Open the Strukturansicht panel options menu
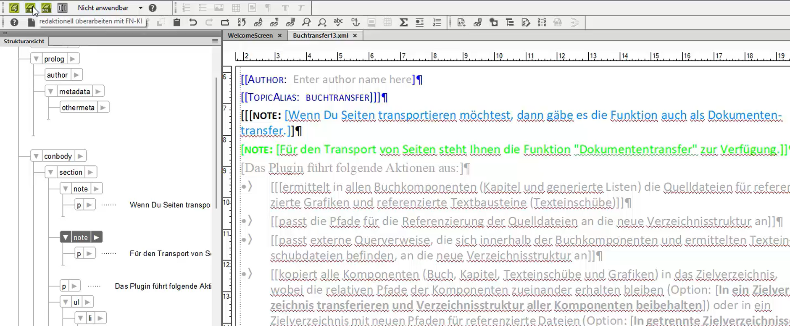 click(x=215, y=41)
